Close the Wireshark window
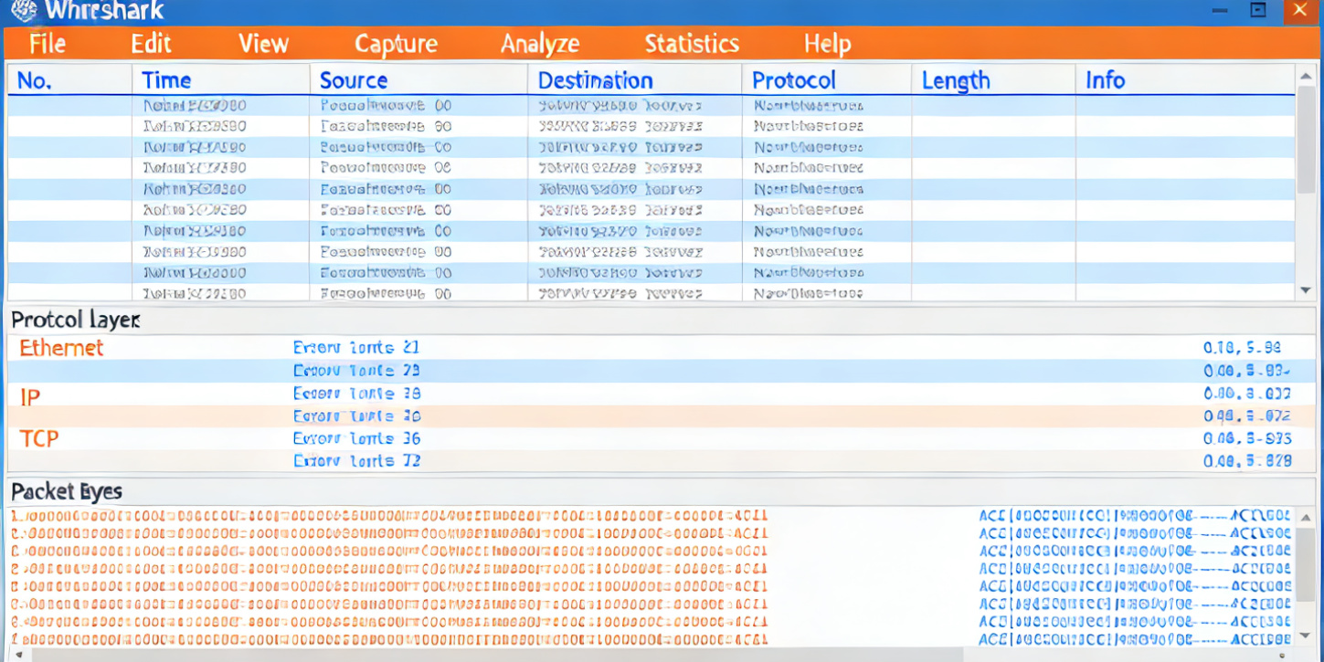 [x=1301, y=11]
